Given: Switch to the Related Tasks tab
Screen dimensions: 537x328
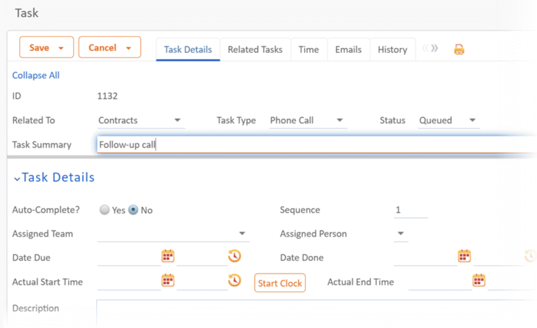Looking at the screenshot, I should (x=255, y=49).
